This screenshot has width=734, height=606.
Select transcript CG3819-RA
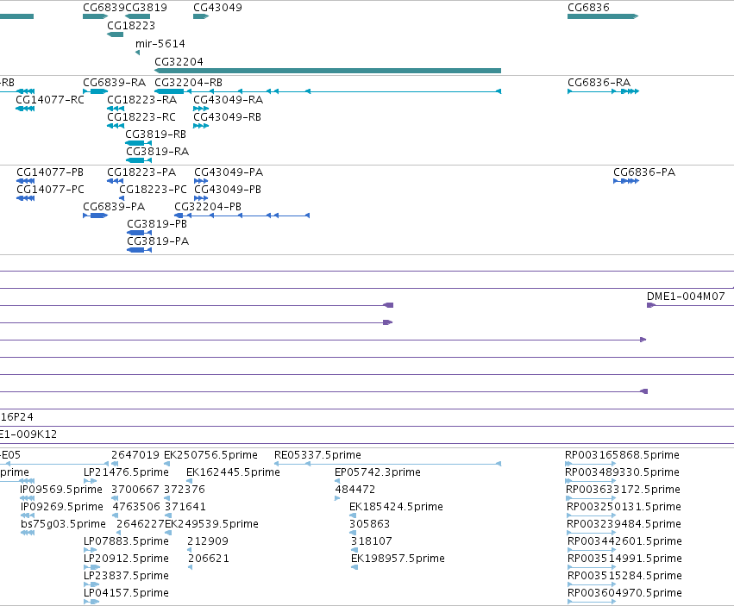click(139, 160)
